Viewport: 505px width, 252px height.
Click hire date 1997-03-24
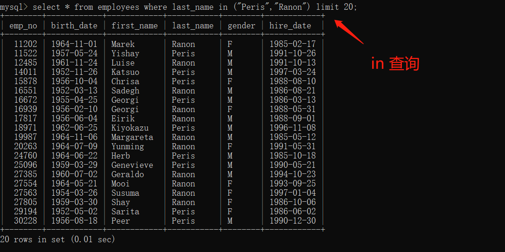[293, 72]
